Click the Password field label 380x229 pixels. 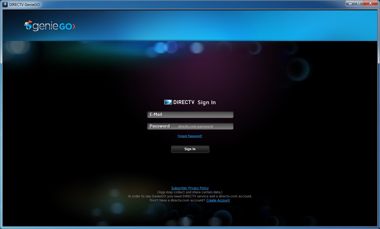click(160, 126)
